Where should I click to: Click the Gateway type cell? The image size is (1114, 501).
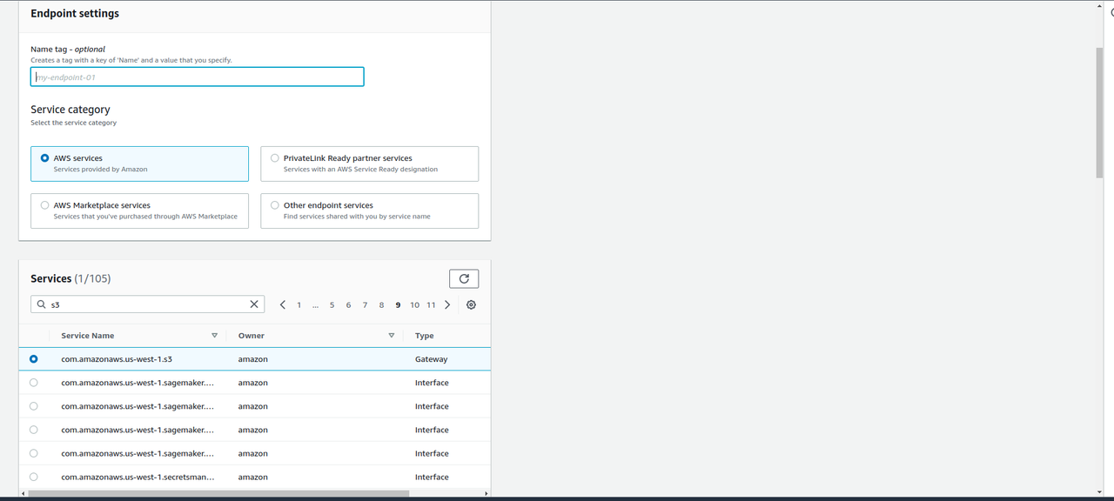point(431,359)
